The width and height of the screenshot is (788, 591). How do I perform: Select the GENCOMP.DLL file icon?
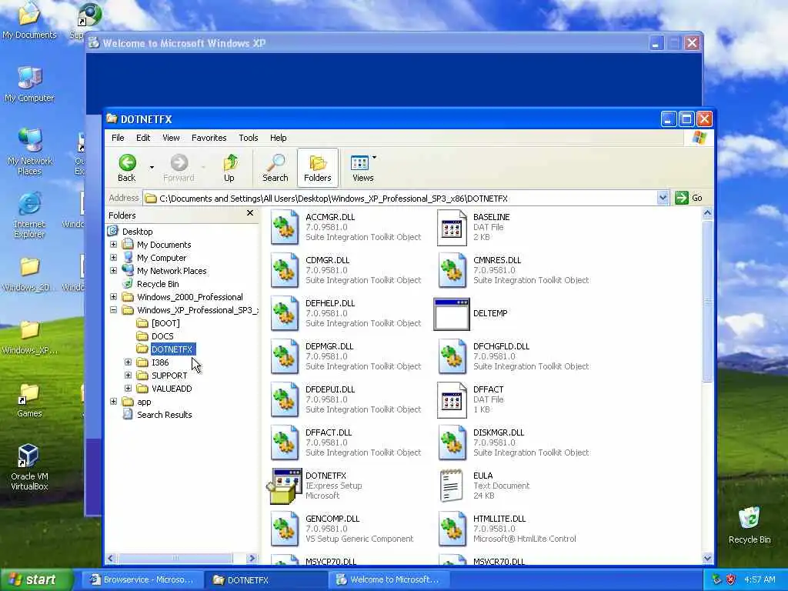point(285,529)
